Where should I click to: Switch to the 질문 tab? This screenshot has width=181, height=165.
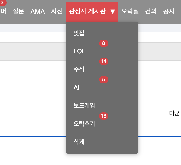click(18, 12)
